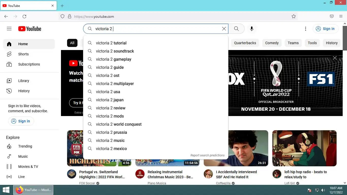Open the Firefox application menu

(x=341, y=17)
